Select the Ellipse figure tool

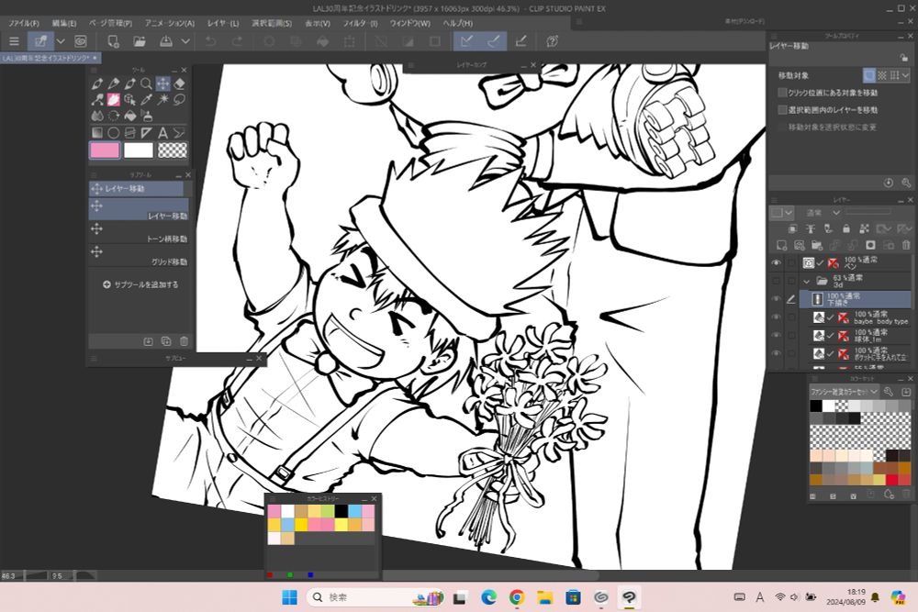tap(114, 133)
